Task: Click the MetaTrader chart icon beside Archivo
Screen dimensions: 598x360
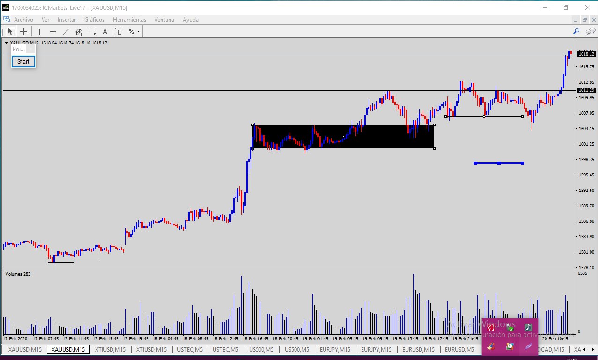Action: [7, 20]
